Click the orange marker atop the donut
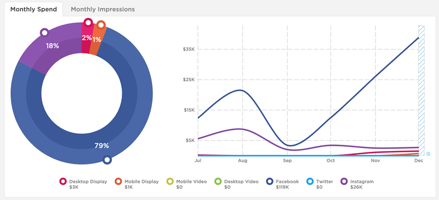This screenshot has height=200, width=439. pyautogui.click(x=101, y=25)
